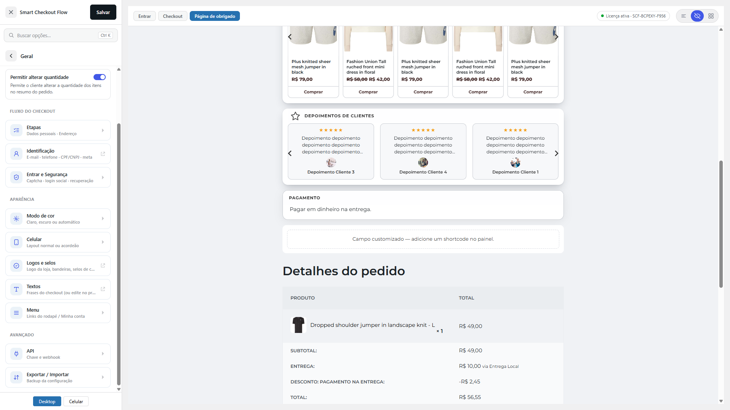Switch to the Entrar tab
Viewport: 730px width, 410px height.
tap(144, 16)
